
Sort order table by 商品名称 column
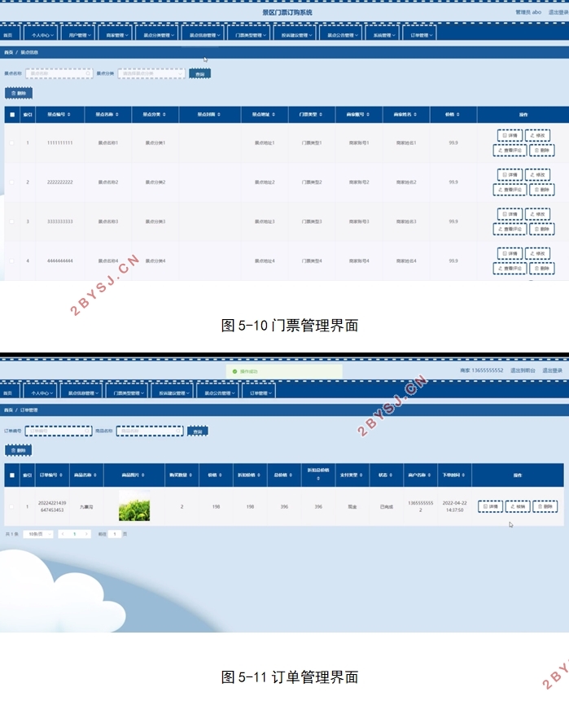(94, 475)
